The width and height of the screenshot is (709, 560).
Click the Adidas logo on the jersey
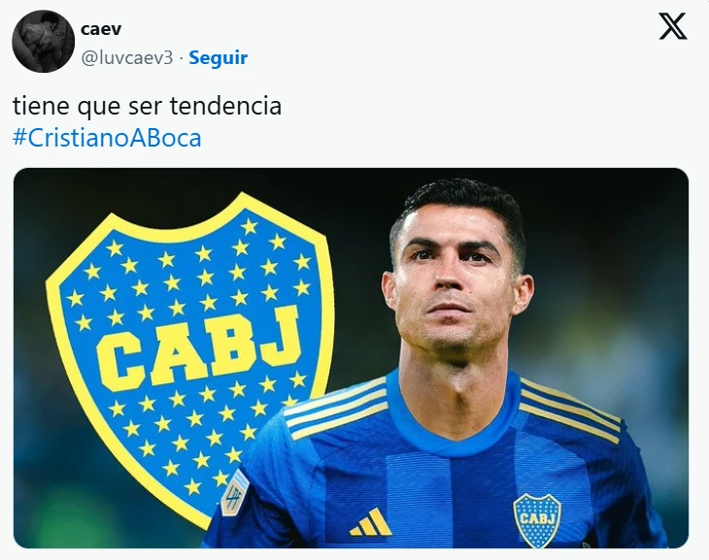tap(370, 522)
